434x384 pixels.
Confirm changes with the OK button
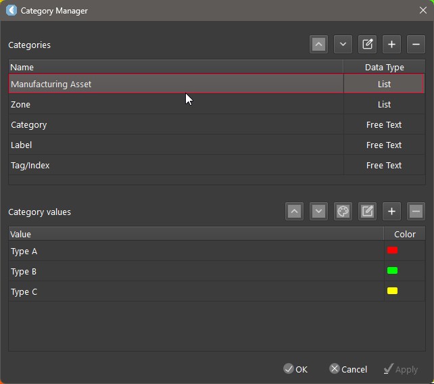(x=295, y=369)
